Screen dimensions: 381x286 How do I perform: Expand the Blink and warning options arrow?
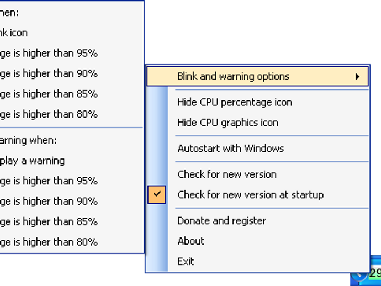pos(358,77)
